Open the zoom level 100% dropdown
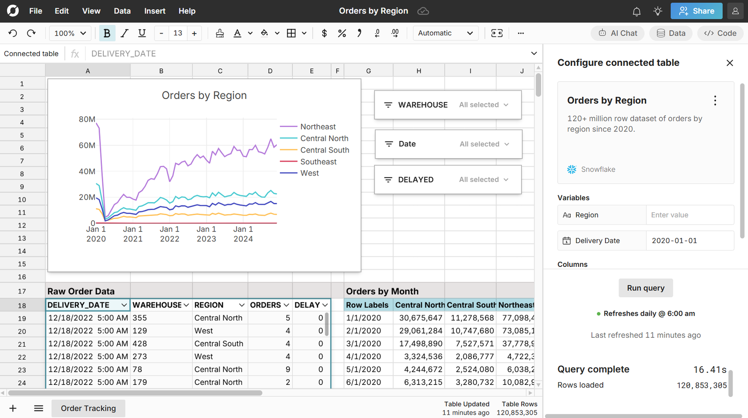748x418 pixels. (70, 33)
